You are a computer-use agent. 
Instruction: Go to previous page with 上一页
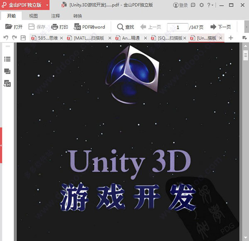point(151,27)
